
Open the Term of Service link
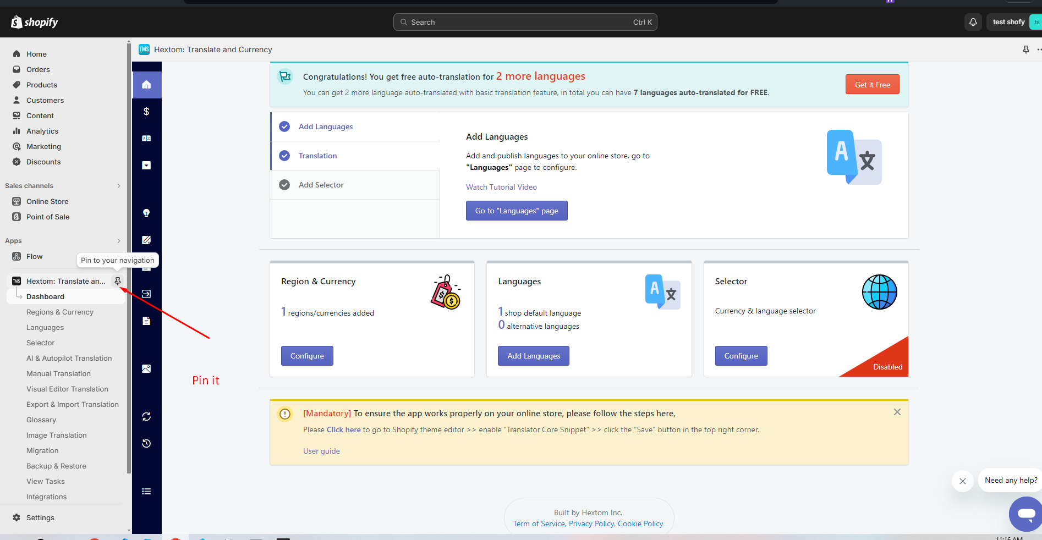539,524
